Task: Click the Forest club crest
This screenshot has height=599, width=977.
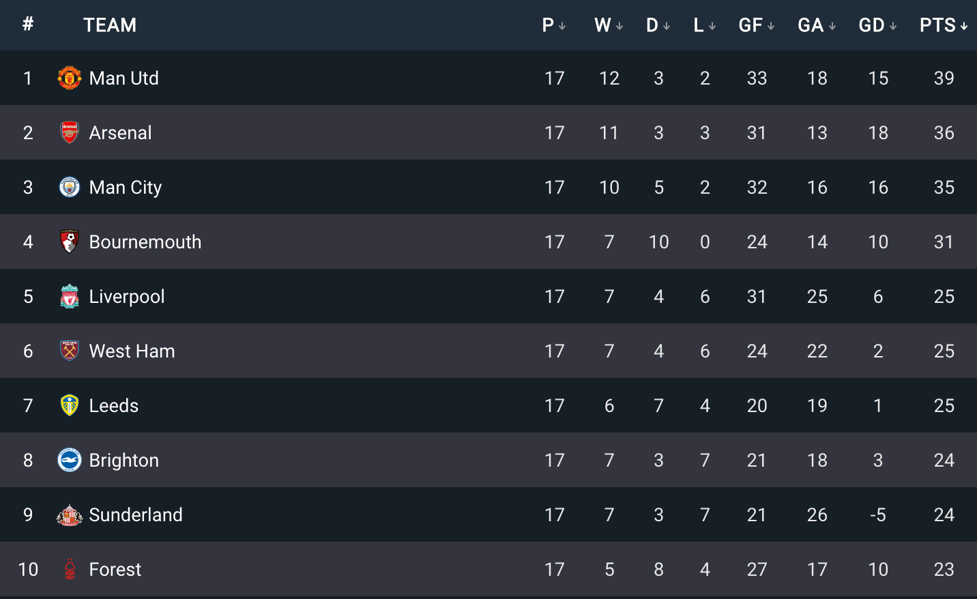Action: [70, 569]
